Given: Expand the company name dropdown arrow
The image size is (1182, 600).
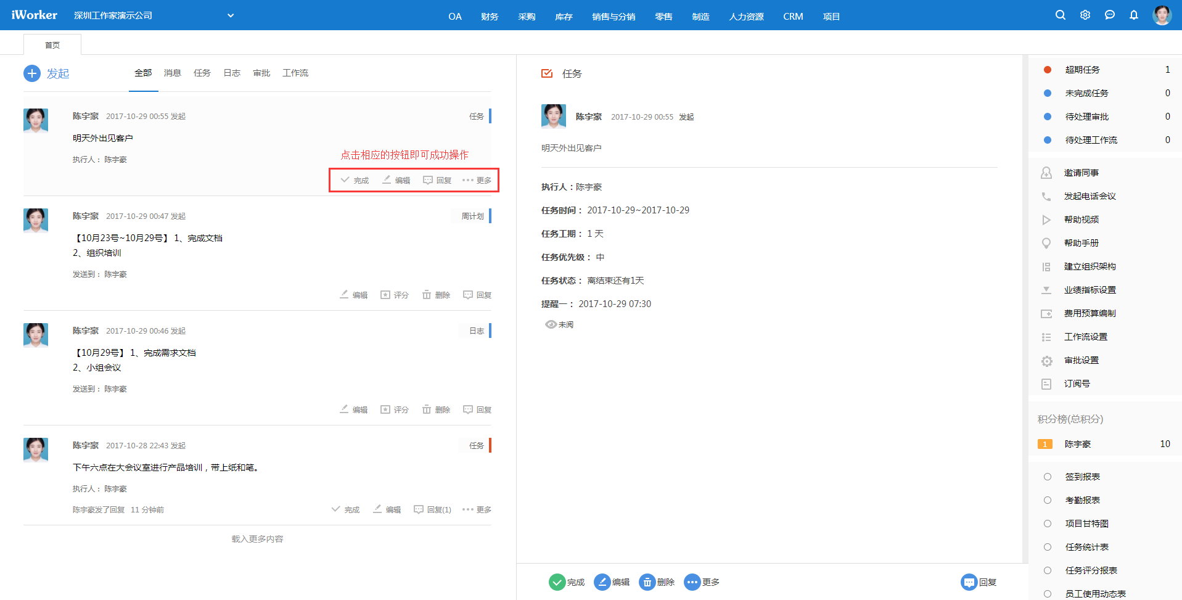Looking at the screenshot, I should tap(231, 15).
